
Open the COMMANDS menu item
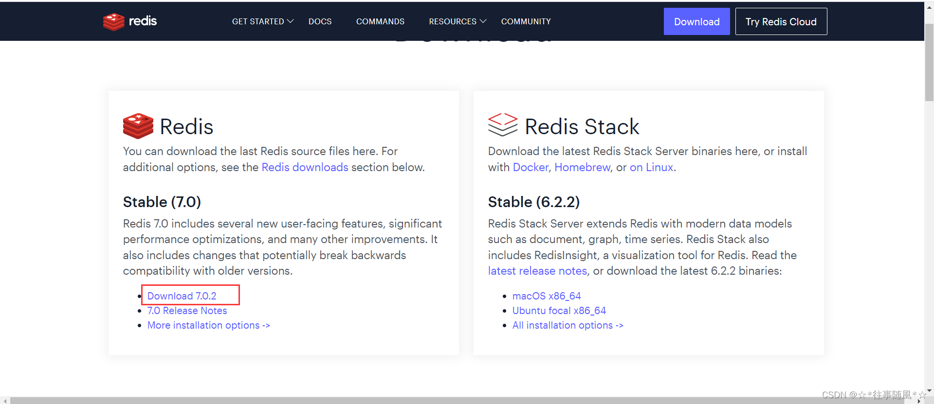click(380, 21)
